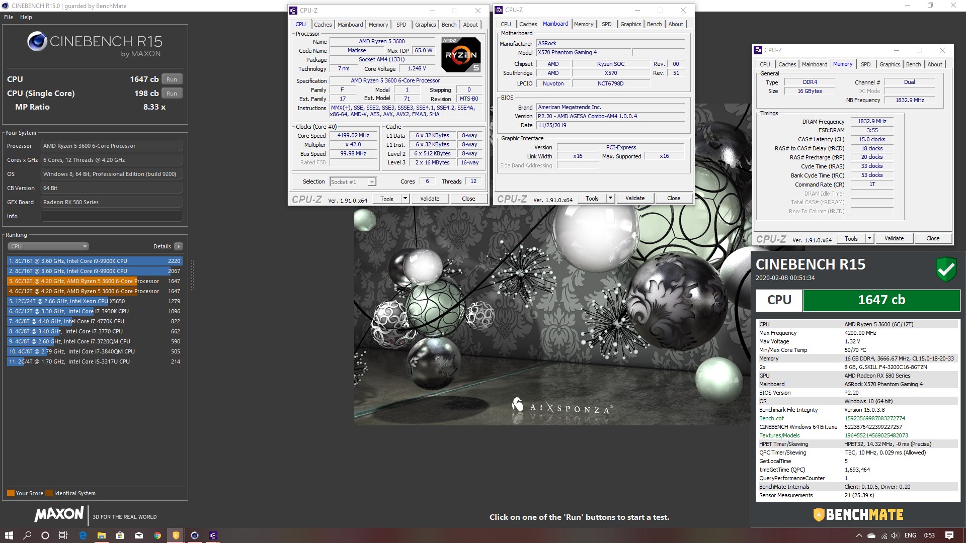Launch Google Chrome from taskbar
Viewport: 966px width, 543px height.
click(x=157, y=535)
